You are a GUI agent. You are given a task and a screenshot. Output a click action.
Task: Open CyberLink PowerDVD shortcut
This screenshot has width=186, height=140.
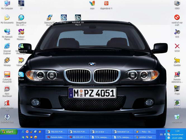pyautogui.click(x=7, y=77)
